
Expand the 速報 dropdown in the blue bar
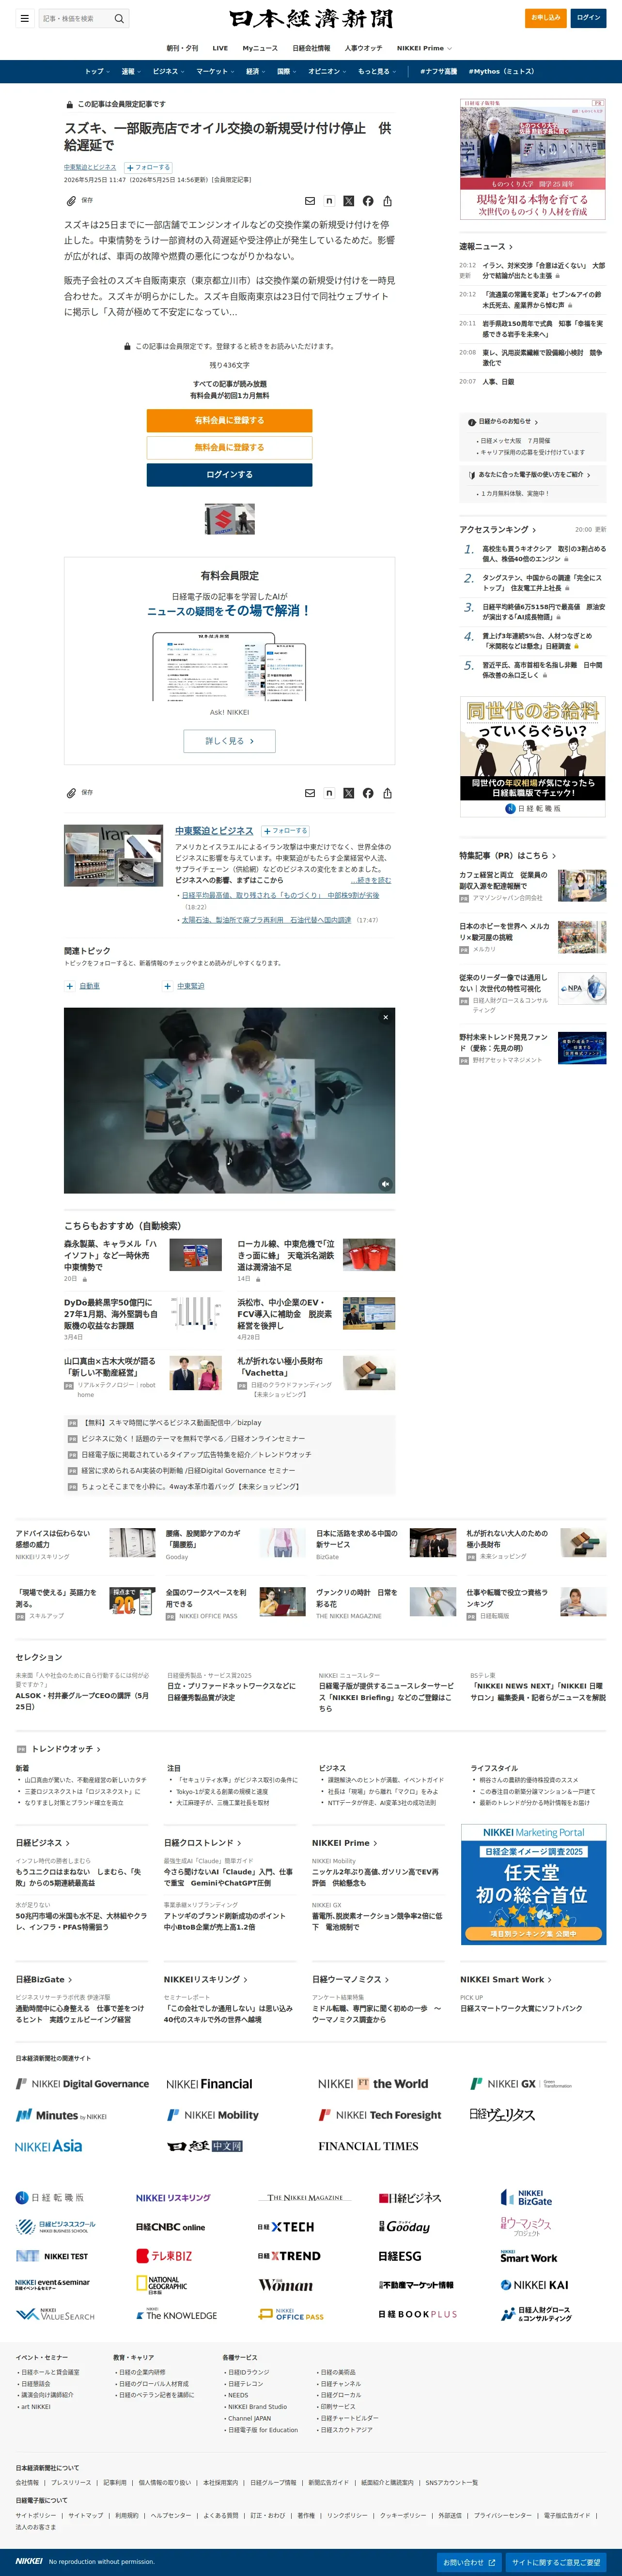(x=131, y=72)
